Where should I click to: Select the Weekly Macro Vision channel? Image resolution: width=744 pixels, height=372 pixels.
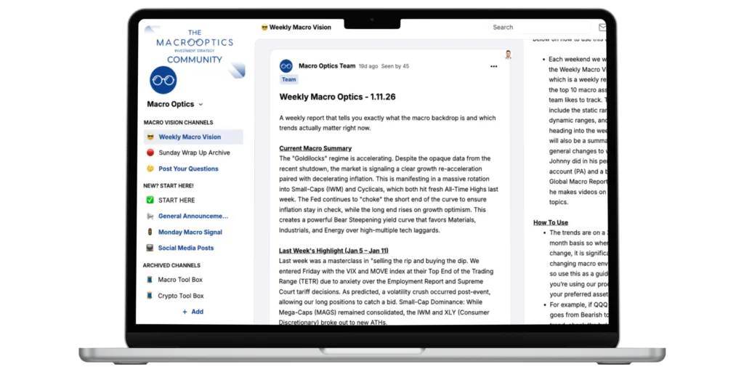pyautogui.click(x=190, y=137)
